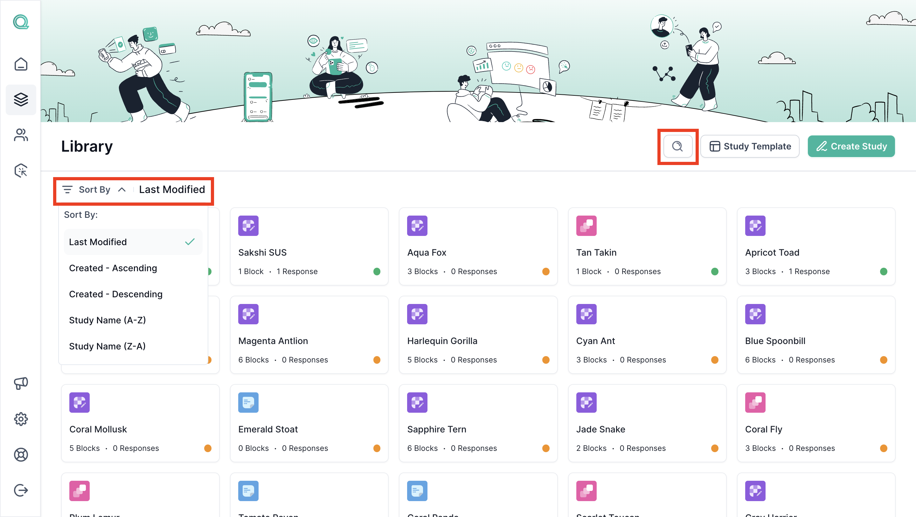
Task: Open the Help lifebuoy icon
Action: [21, 454]
